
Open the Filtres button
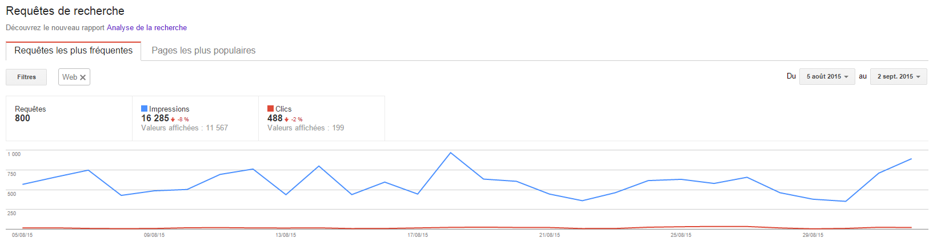click(26, 77)
